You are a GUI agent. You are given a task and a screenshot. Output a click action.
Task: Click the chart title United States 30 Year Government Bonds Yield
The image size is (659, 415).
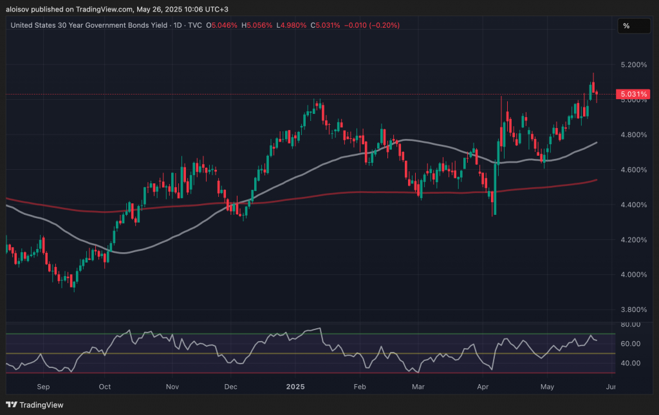[x=89, y=25]
